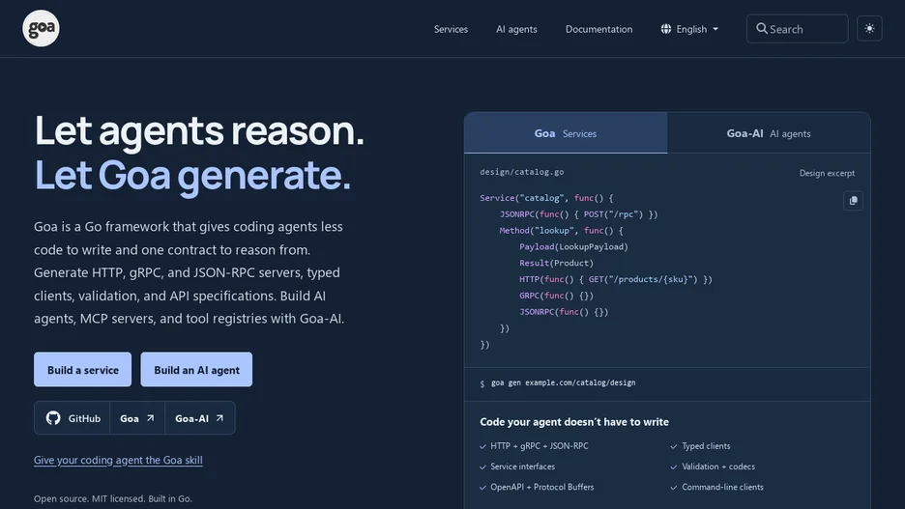
Task: Open the GitHub link button
Action: pos(73,418)
